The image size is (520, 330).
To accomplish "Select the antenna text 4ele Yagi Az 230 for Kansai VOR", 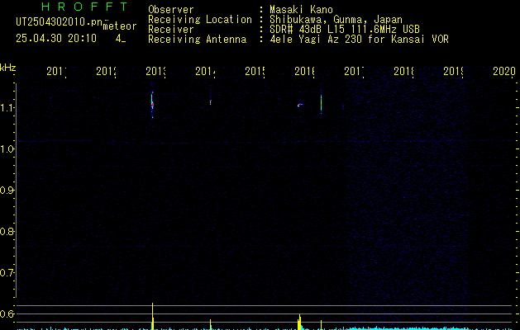I will [359, 40].
